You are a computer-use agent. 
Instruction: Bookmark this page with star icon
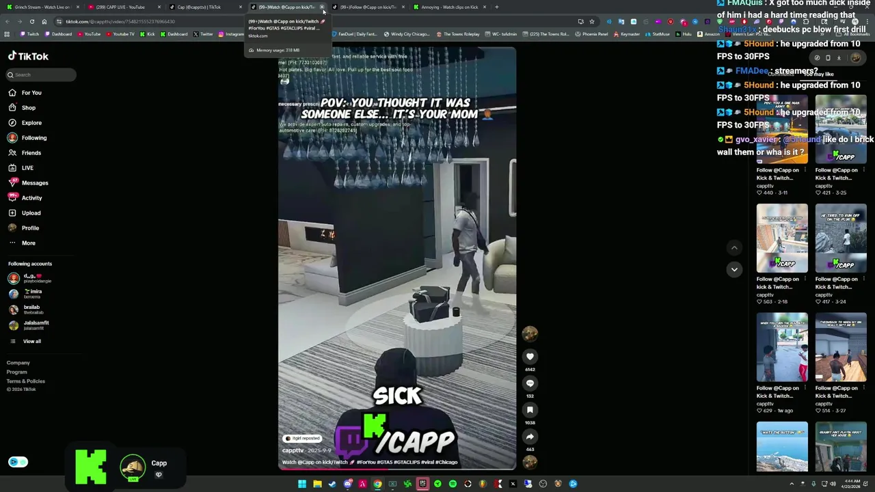(592, 21)
